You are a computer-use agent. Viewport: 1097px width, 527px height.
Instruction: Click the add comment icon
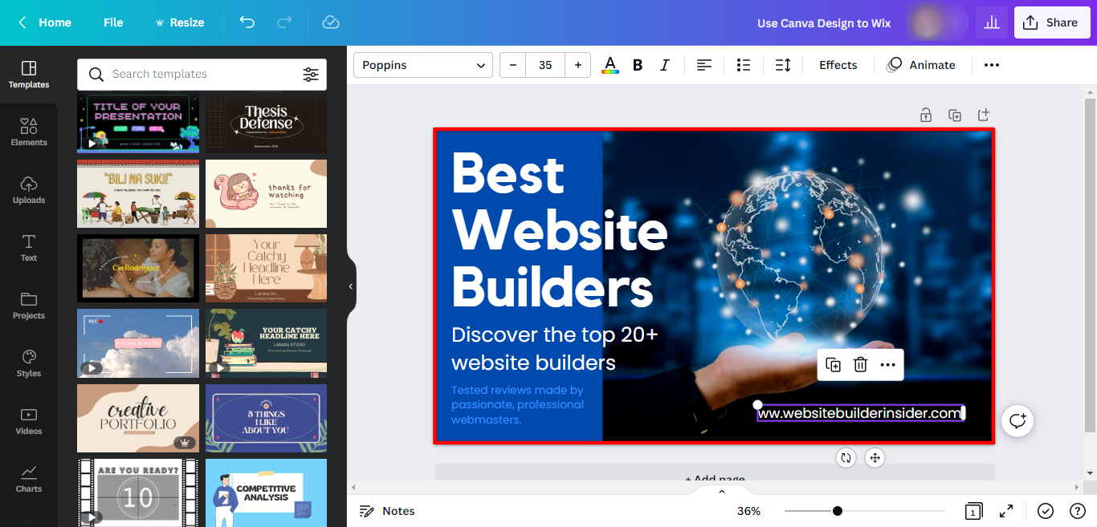click(1017, 421)
